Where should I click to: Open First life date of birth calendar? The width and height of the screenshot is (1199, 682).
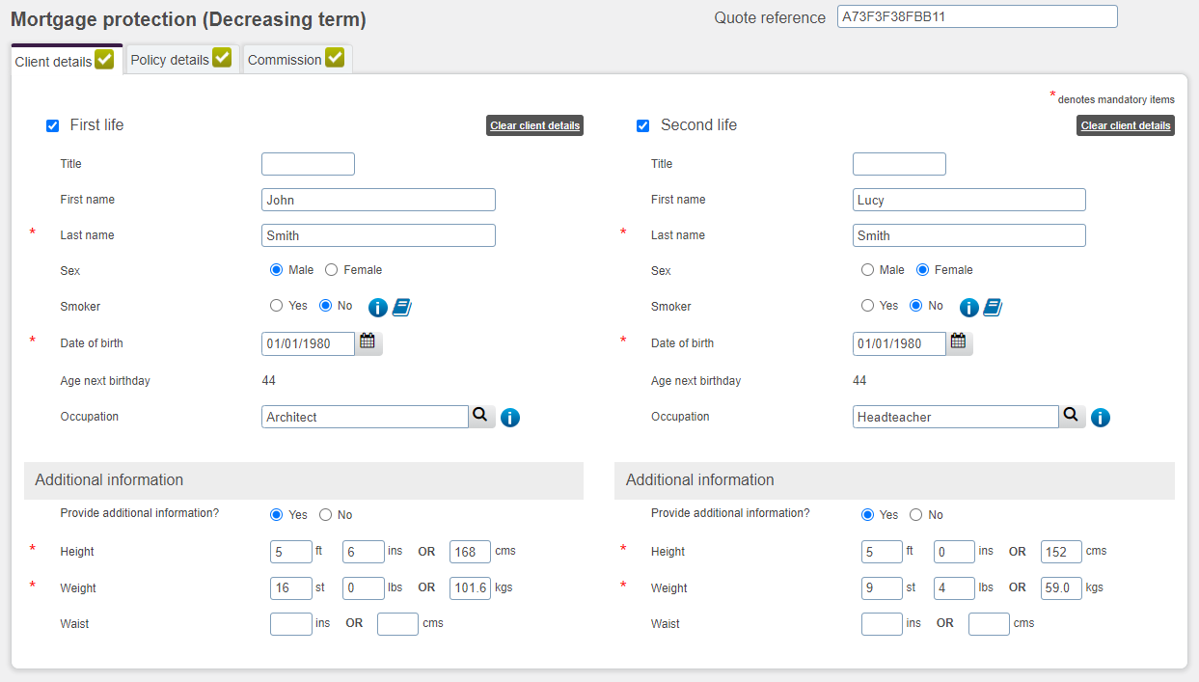(368, 341)
